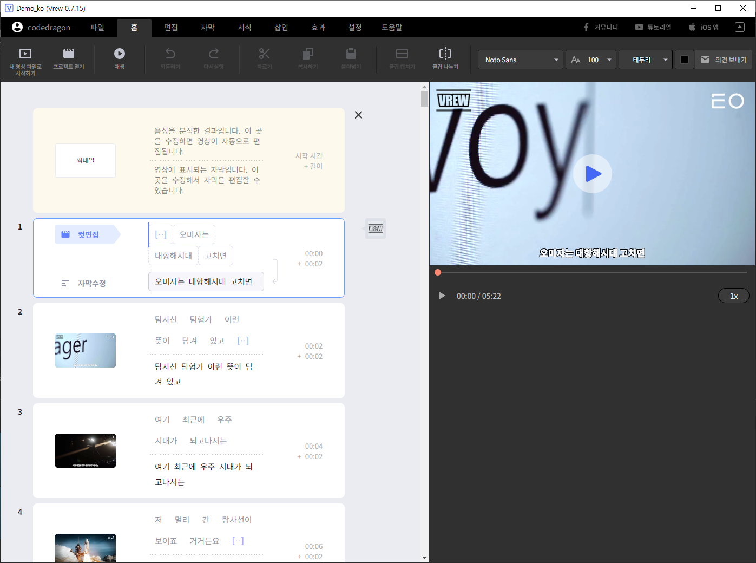Image resolution: width=756 pixels, height=563 pixels.
Task: Open the Facebook 커뮤니티 link
Action: pyautogui.click(x=601, y=27)
